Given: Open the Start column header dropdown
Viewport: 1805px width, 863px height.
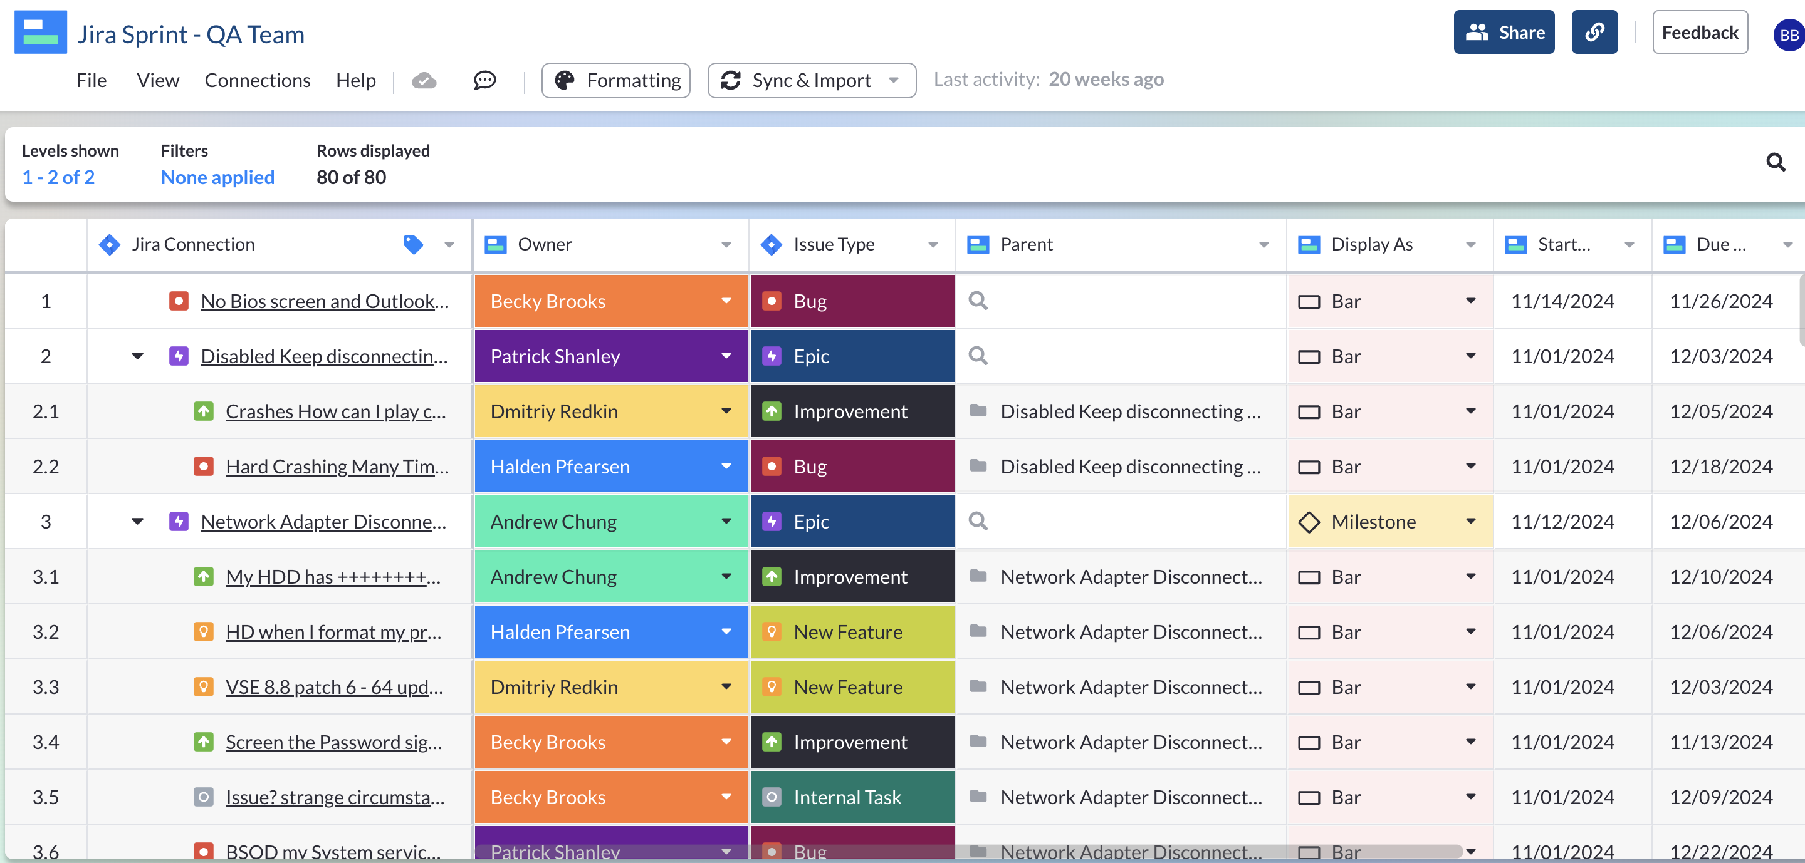Looking at the screenshot, I should pyautogui.click(x=1629, y=244).
